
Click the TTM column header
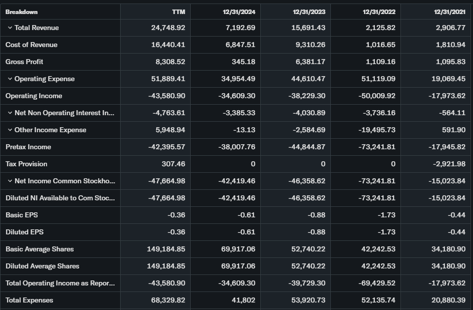(178, 12)
